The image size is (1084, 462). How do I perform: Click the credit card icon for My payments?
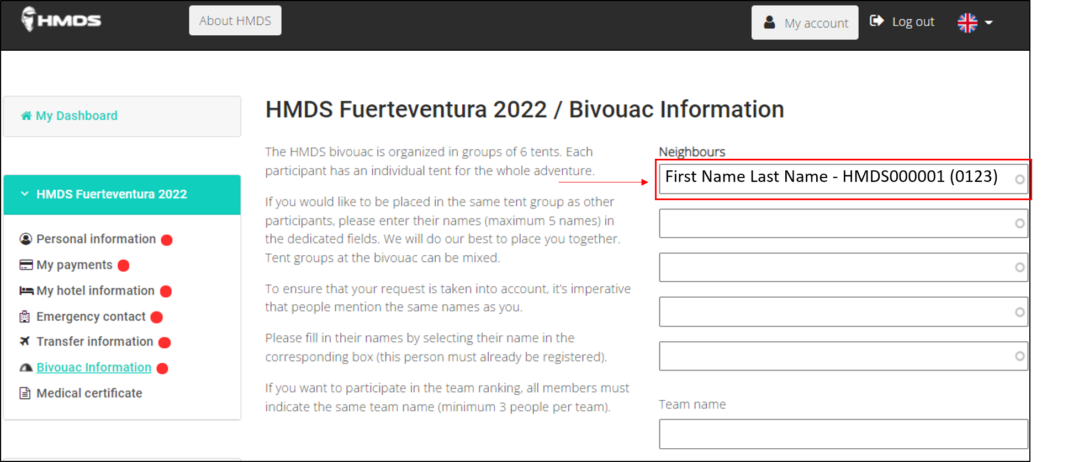[x=26, y=265]
